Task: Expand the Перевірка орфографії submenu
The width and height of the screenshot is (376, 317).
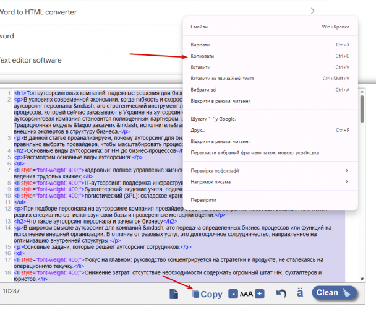Action: click(270, 170)
